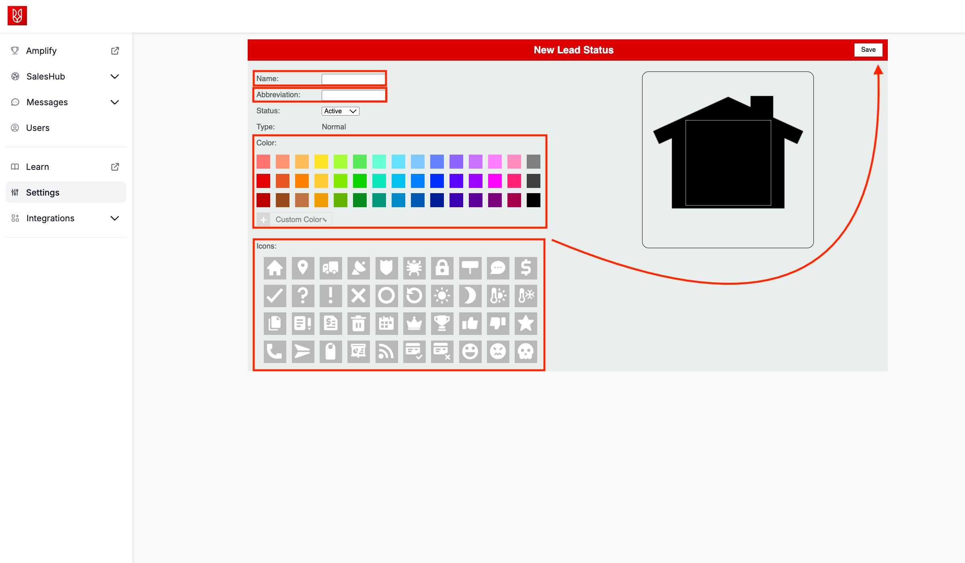Pick the door hanger tag icon
The height and width of the screenshot is (563, 965).
(x=331, y=352)
